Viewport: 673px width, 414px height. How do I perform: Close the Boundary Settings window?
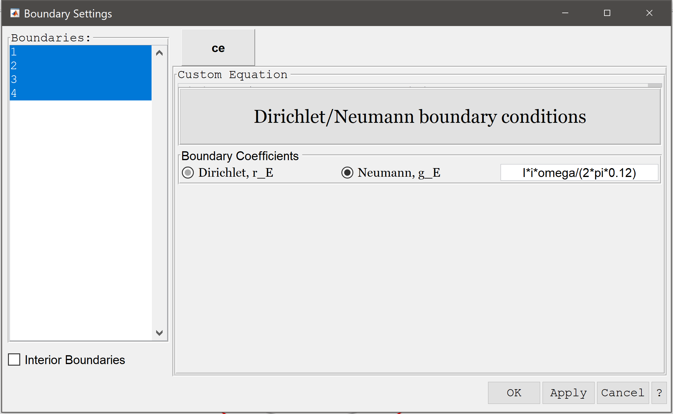click(x=649, y=13)
